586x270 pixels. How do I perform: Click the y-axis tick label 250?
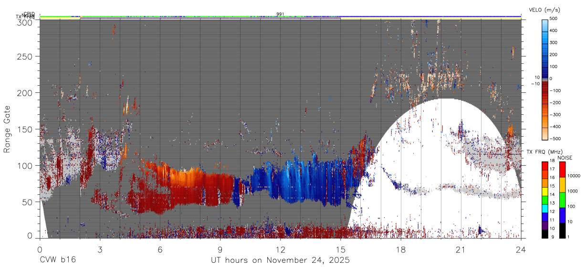tap(25, 56)
